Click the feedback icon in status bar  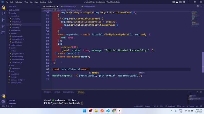point(197,106)
